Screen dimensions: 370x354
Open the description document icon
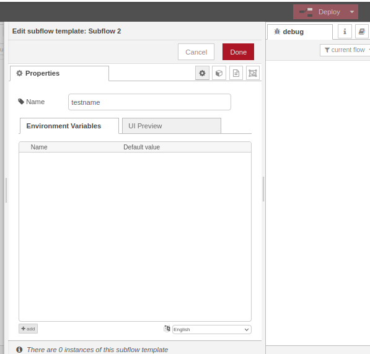[x=236, y=73]
